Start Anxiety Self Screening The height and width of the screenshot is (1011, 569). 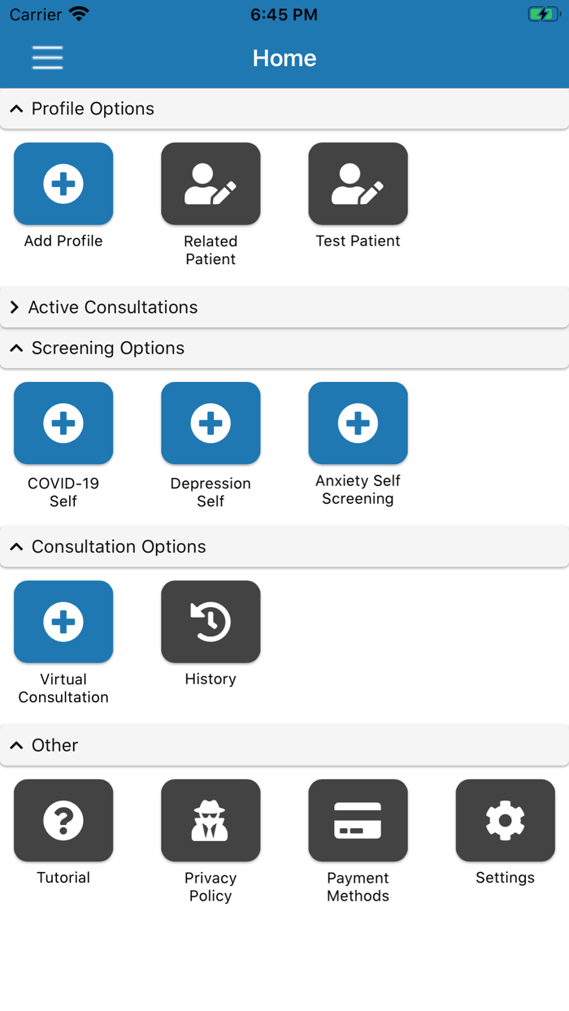click(358, 423)
